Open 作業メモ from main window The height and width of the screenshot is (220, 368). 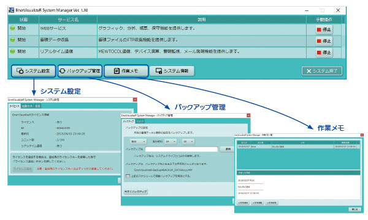(x=126, y=71)
